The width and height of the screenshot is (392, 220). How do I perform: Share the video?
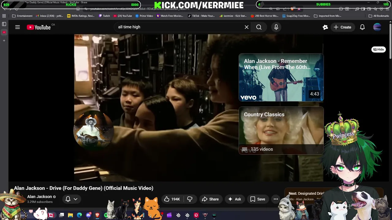pos(210,199)
